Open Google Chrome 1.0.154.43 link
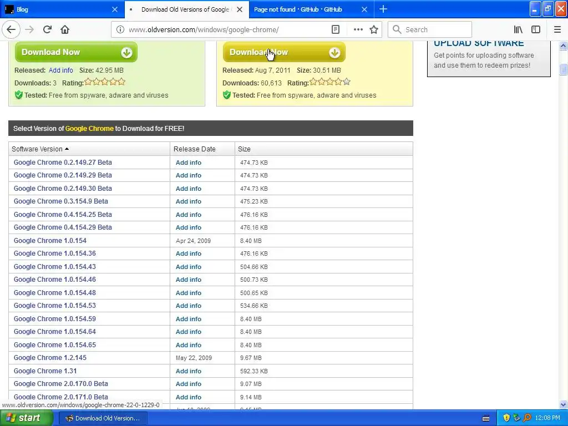568x426 pixels. click(55, 267)
